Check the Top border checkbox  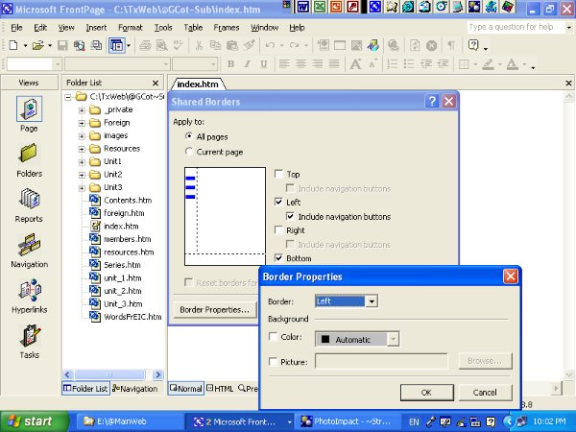click(278, 174)
